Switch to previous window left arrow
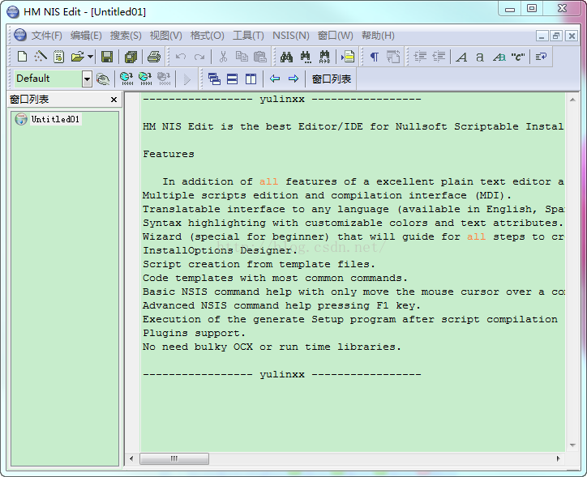 [x=275, y=79]
